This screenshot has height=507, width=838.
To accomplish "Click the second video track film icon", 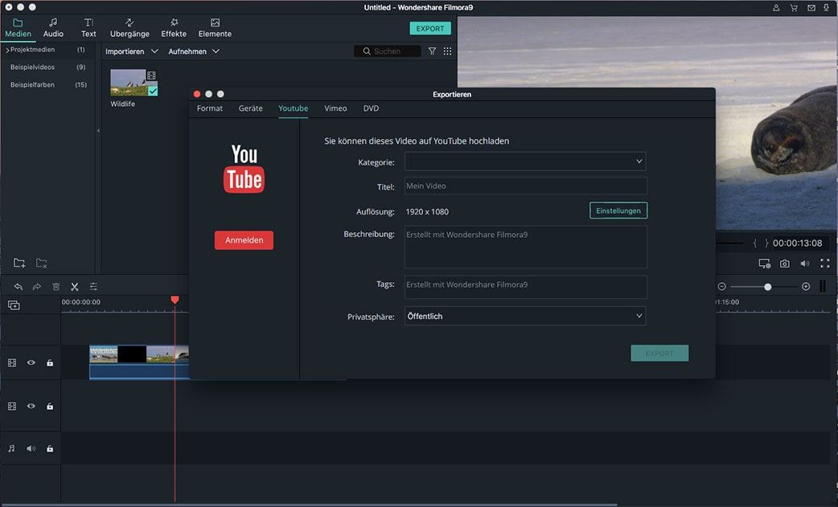I will click(x=12, y=406).
